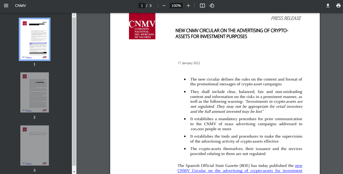This screenshot has height=174, width=343.
Task: Edit the 100% zoom level field
Action: pos(176,6)
